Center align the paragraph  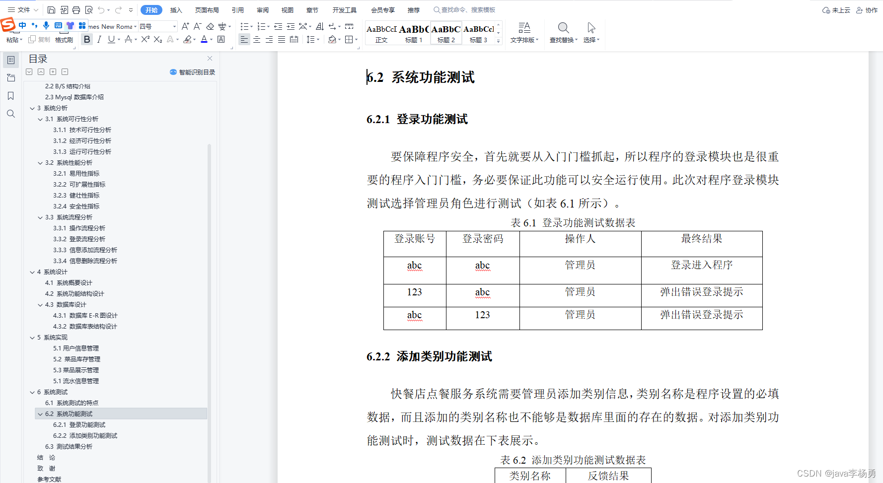[x=257, y=39]
